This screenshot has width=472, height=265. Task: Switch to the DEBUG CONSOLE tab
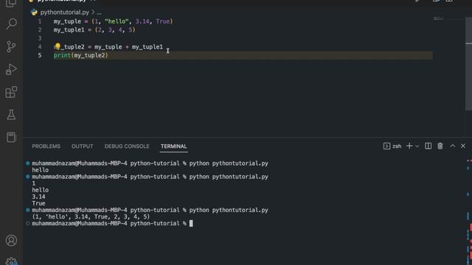[127, 146]
